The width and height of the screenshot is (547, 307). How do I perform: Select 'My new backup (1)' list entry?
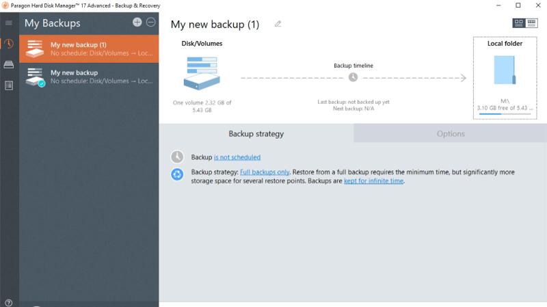pyautogui.click(x=89, y=49)
